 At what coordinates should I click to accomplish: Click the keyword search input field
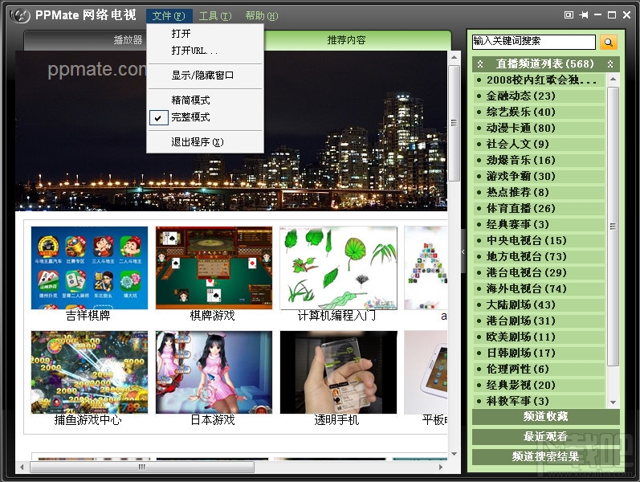pyautogui.click(x=533, y=42)
